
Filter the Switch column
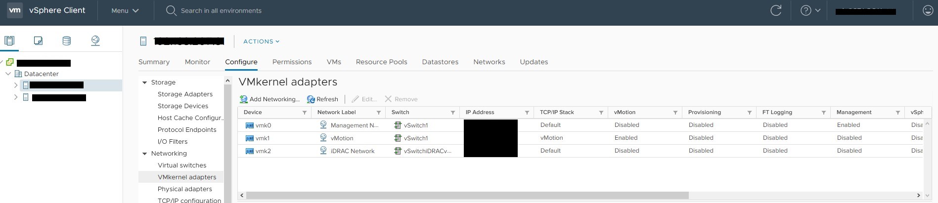tap(453, 113)
